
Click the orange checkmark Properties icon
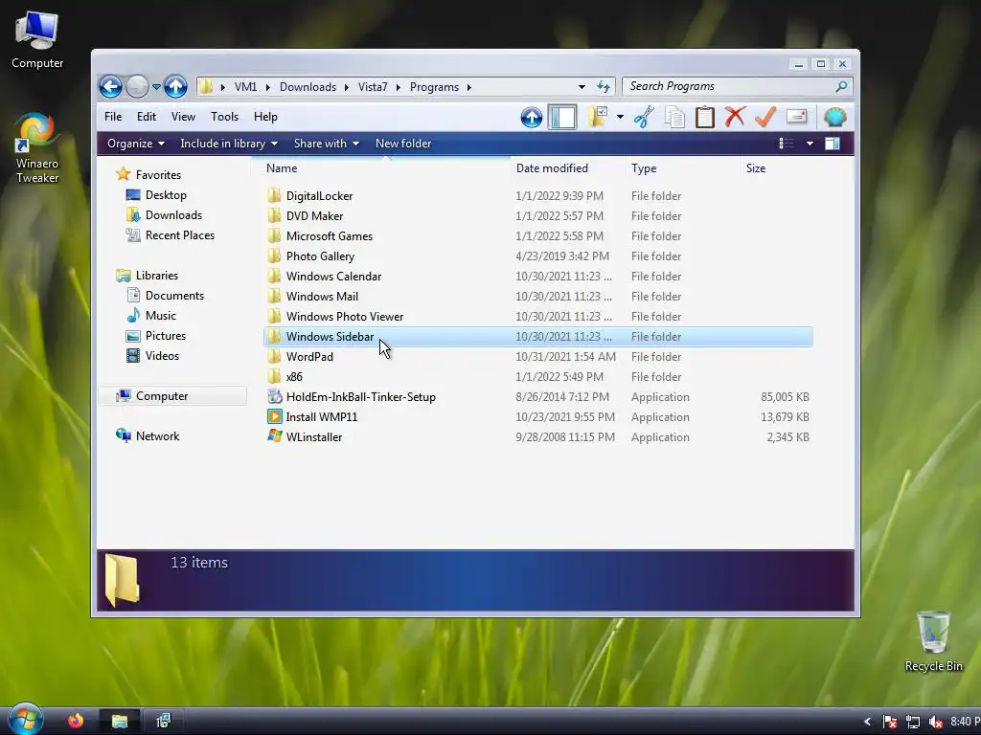click(765, 117)
